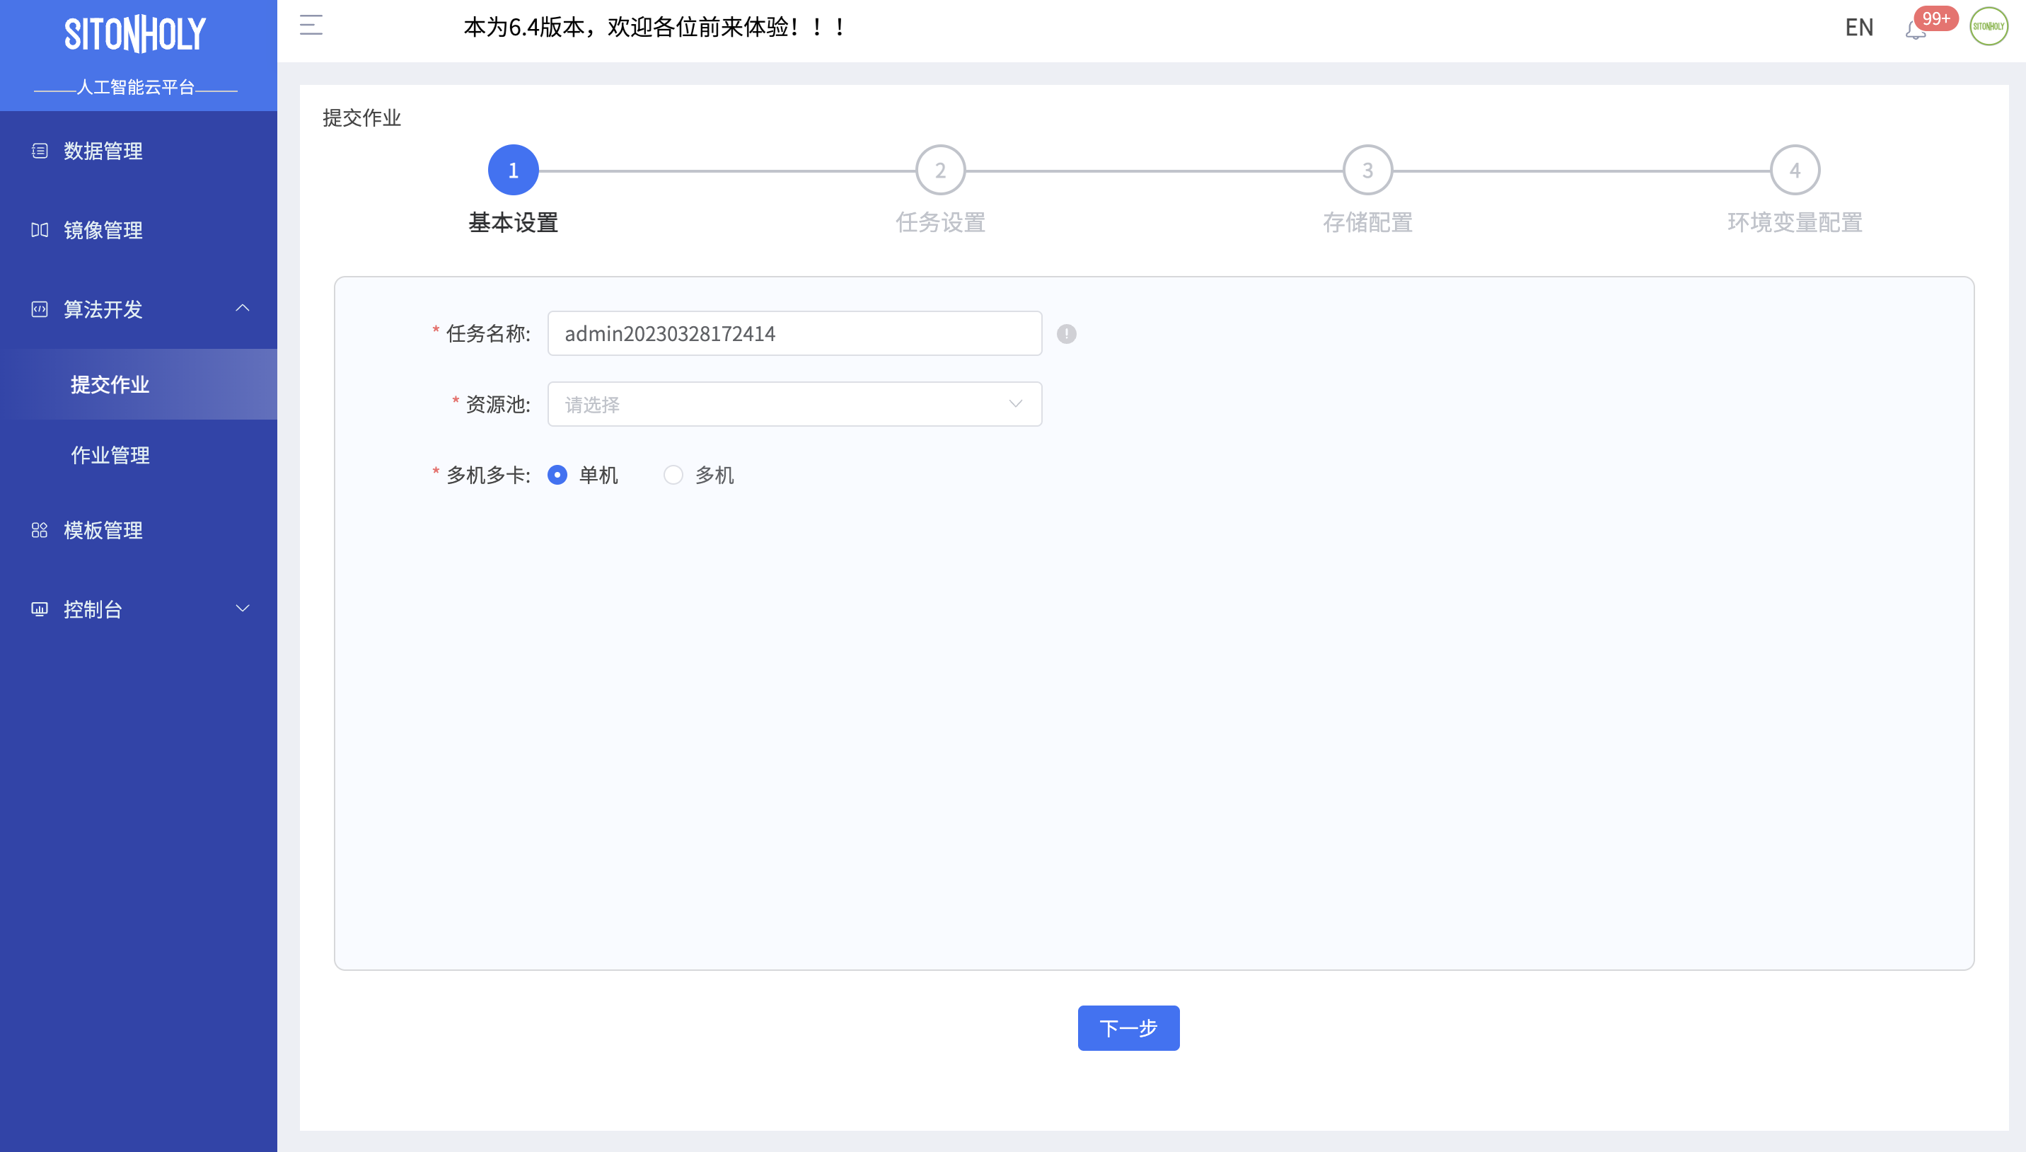Open 模板管理 menu item
The image size is (2026, 1152).
(x=139, y=530)
